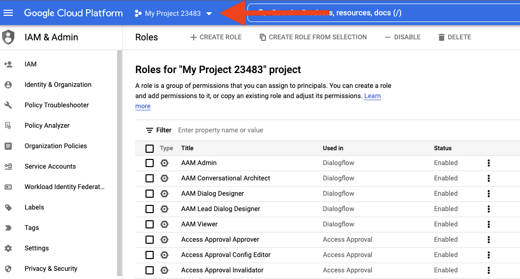Screen dimensions: 520x279
Task: Open Tags in the sidebar
Action: pyautogui.click(x=32, y=228)
